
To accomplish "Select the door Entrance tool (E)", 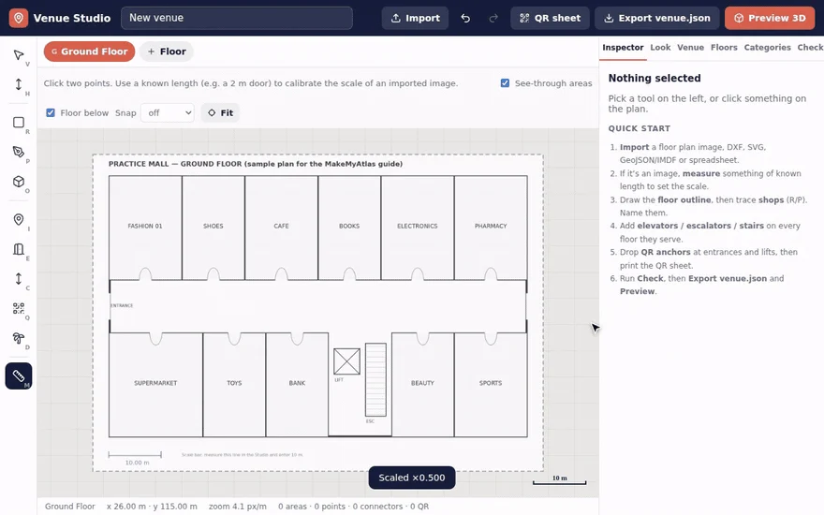I will tap(19, 249).
